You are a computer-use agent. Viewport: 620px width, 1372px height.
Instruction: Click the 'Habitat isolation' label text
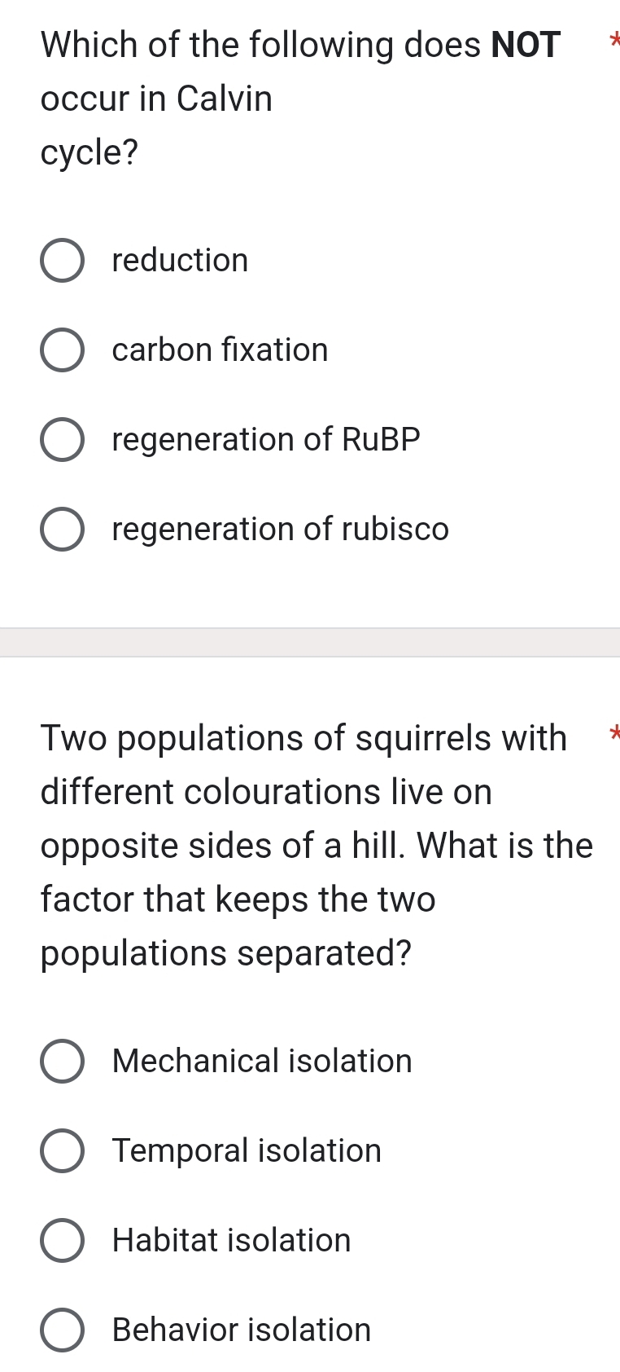[x=231, y=1240]
